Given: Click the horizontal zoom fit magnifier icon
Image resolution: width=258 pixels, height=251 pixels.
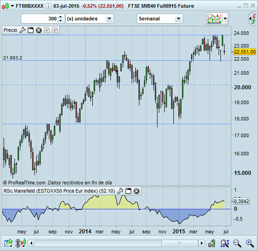Looking at the screenshot, I should coord(225,243).
